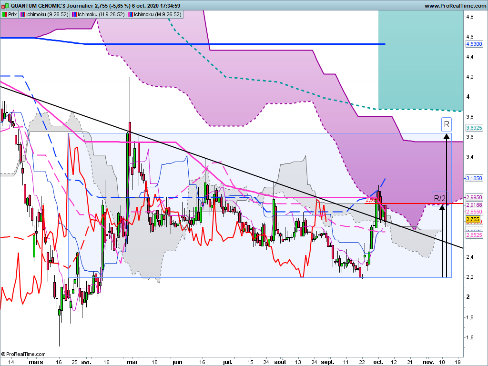Click the icon beside Ichimoku (H 9 26 52)
This screenshot has height=366, width=488.
(74, 14)
